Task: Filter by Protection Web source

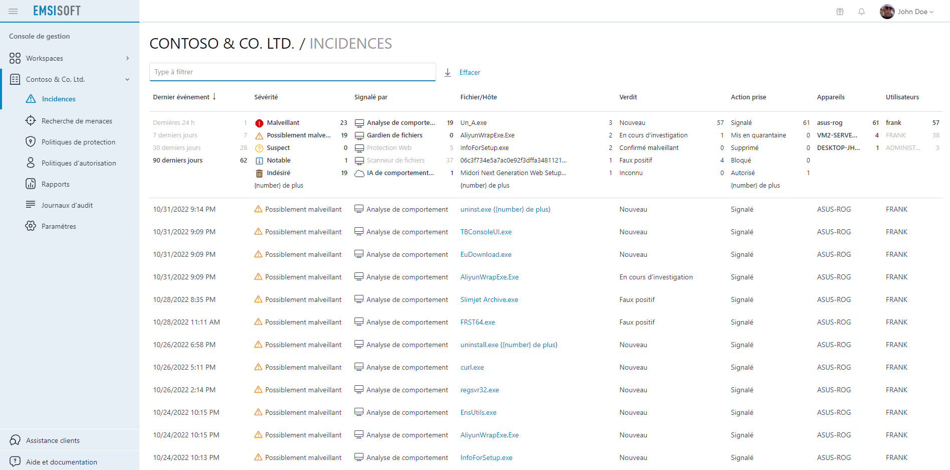Action: [x=389, y=147]
